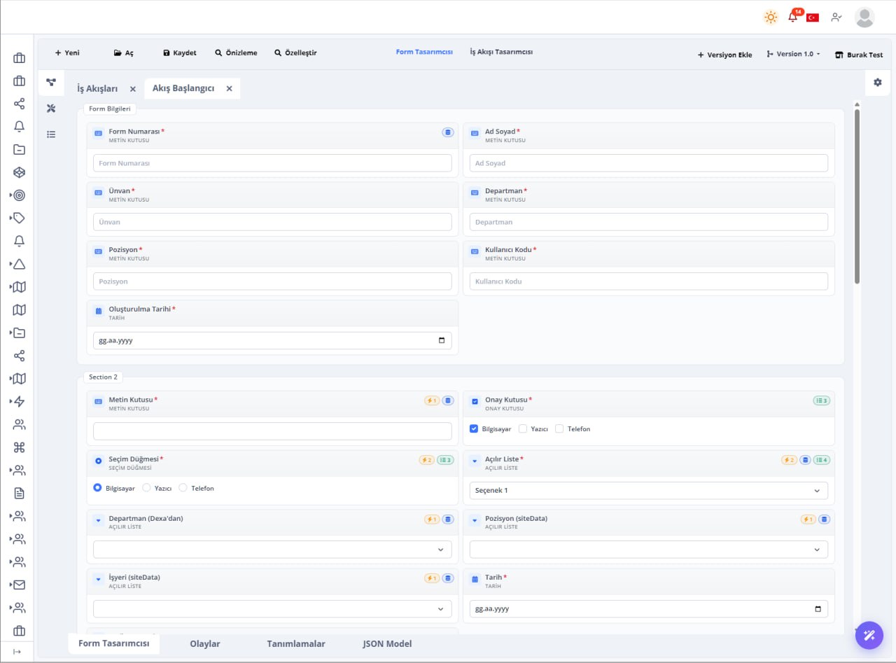Viewport: 896px width, 663px height.
Task: Click database badge on Form Numarası field
Action: point(448,132)
